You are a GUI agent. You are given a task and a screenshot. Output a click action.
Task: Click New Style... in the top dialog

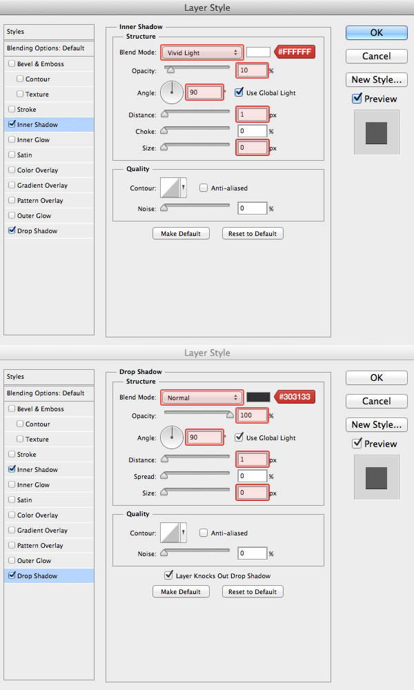point(377,79)
